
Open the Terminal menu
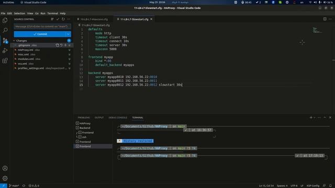52,14
